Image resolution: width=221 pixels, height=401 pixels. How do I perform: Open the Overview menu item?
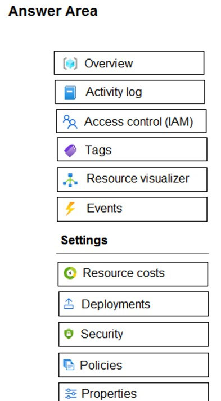coord(129,63)
